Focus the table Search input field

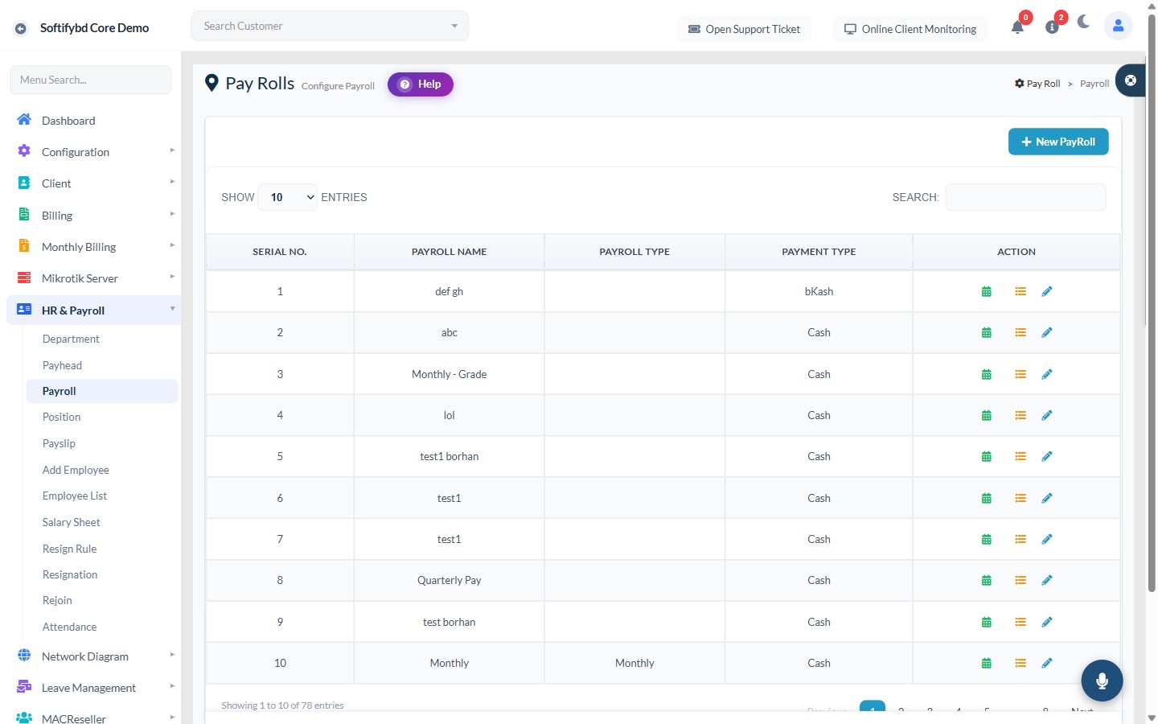(1025, 197)
